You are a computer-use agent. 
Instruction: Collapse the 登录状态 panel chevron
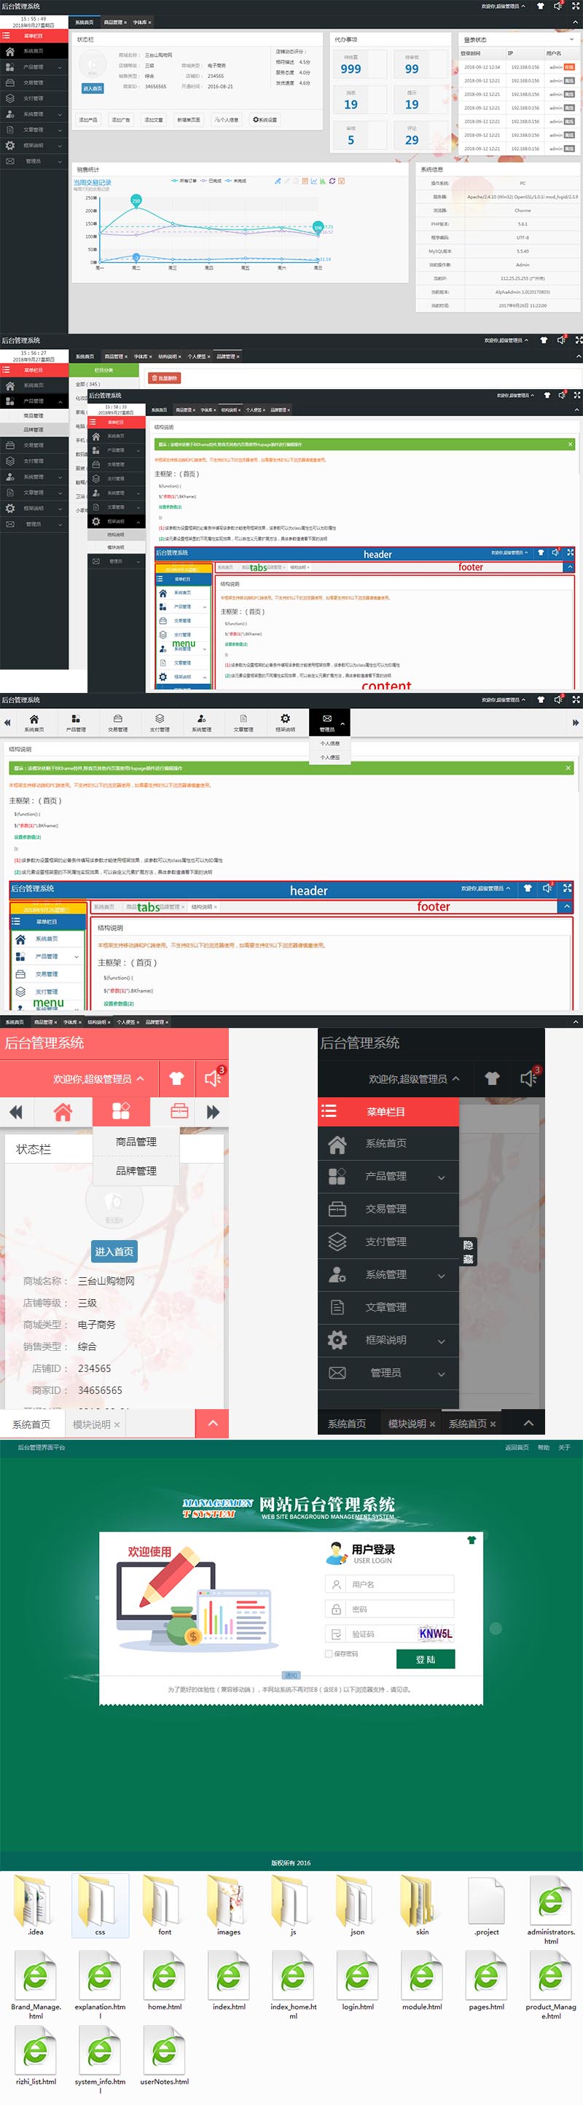571,39
